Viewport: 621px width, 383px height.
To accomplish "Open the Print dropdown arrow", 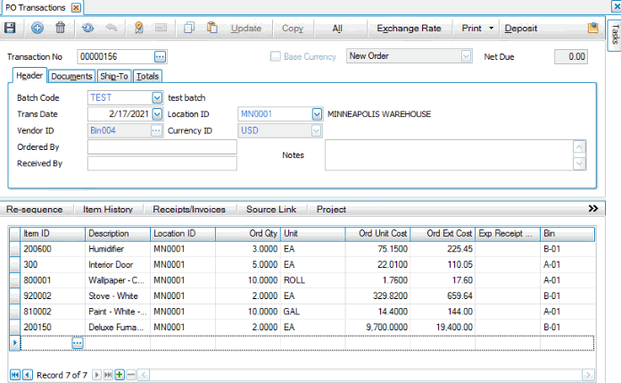I will click(492, 28).
